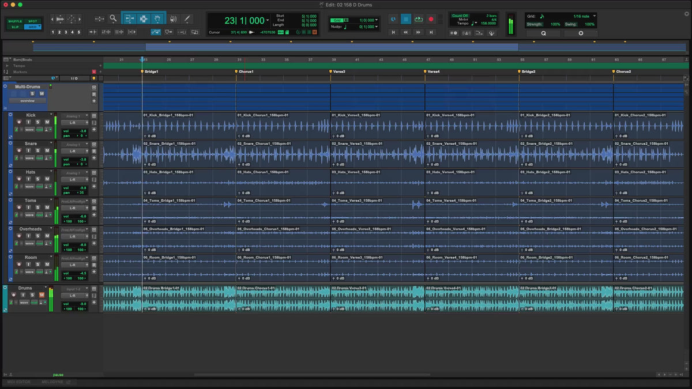The width and height of the screenshot is (692, 389).
Task: Record-arm the Hats track
Action: tap(19, 179)
